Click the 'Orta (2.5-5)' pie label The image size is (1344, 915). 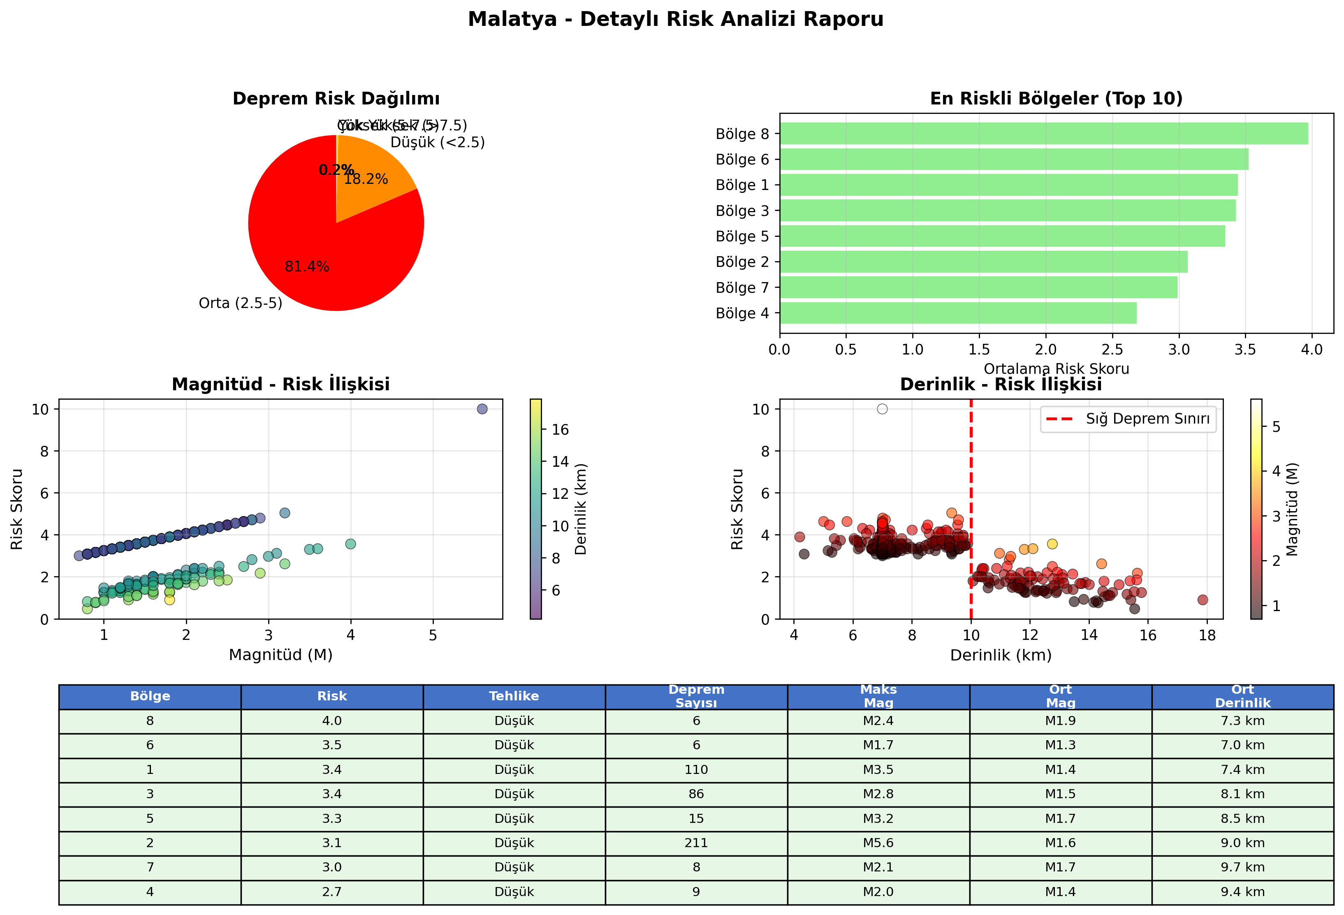point(241,303)
